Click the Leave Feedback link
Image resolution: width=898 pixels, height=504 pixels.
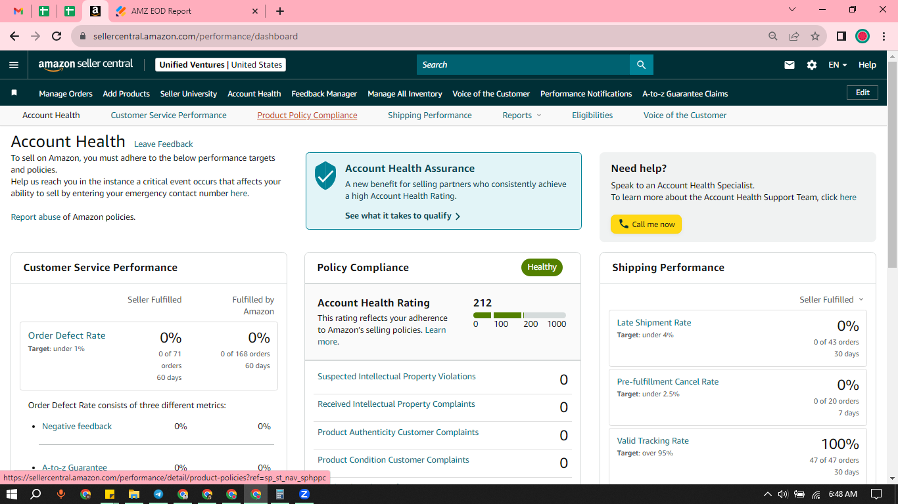[x=164, y=144]
